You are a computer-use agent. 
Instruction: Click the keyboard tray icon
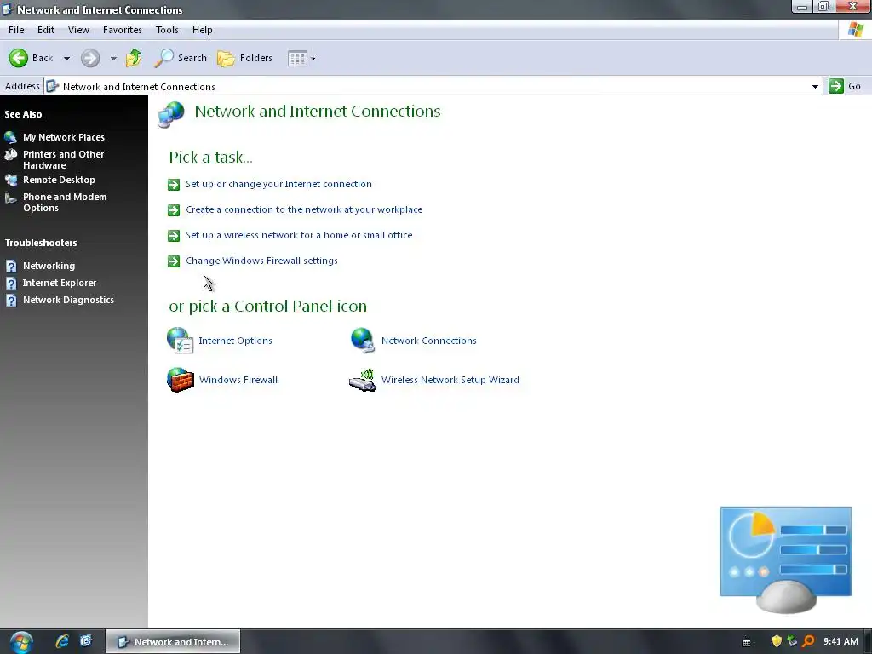[x=746, y=642]
